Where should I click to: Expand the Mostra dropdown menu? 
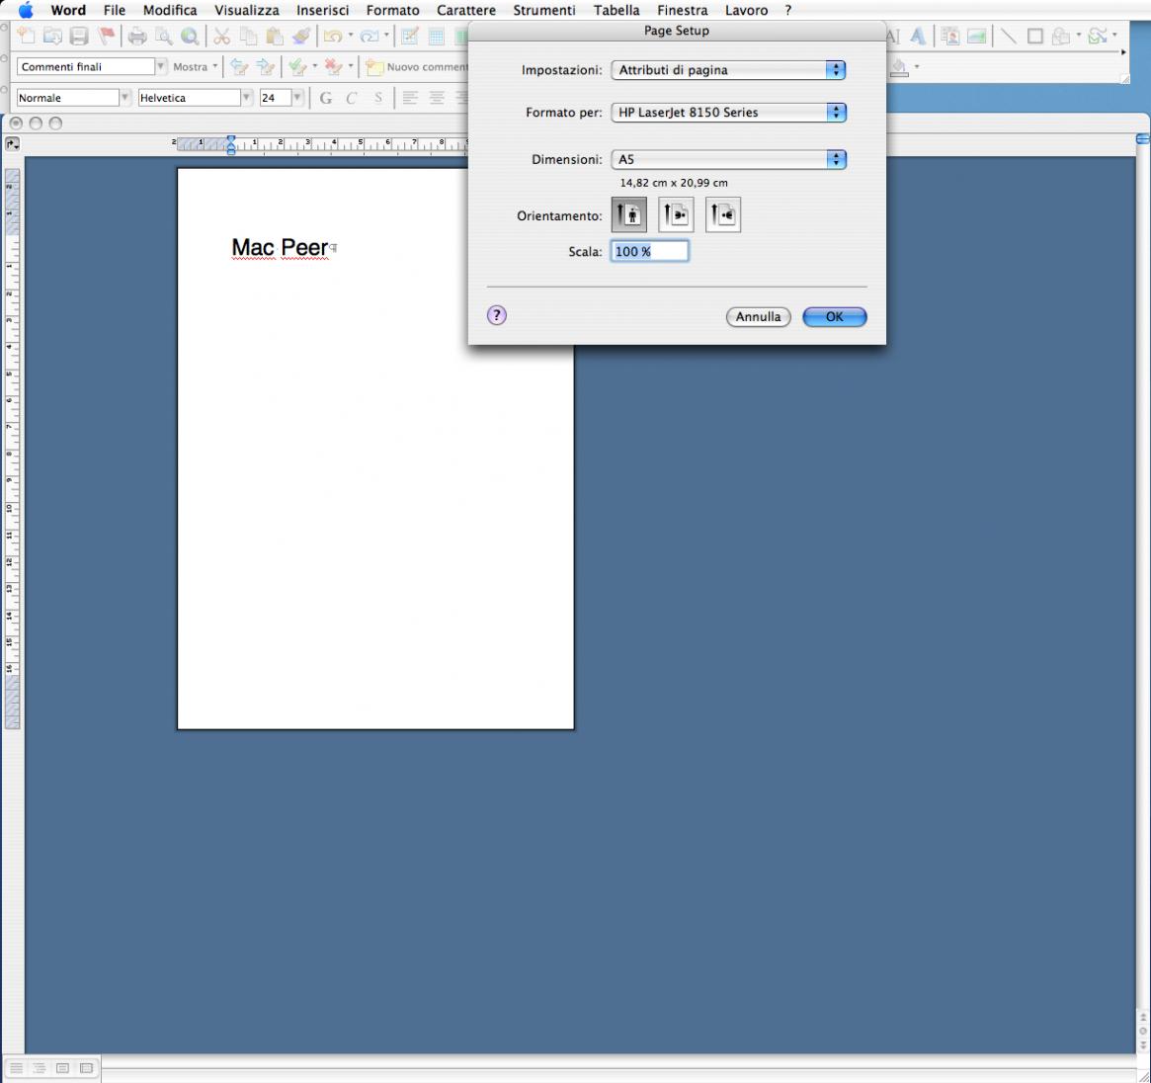pyautogui.click(x=196, y=67)
